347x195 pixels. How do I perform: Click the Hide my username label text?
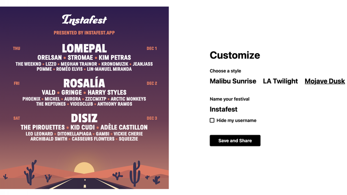click(236, 120)
